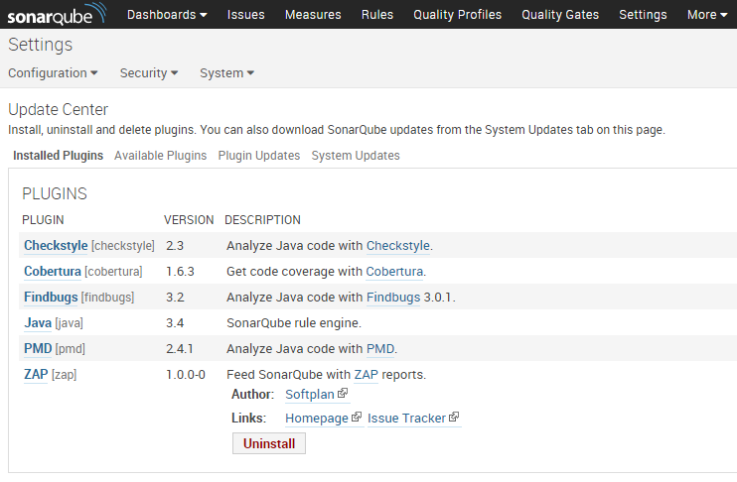Open the ZAP Issue Tracker link
Screen dimensions: 737x482
click(406, 419)
